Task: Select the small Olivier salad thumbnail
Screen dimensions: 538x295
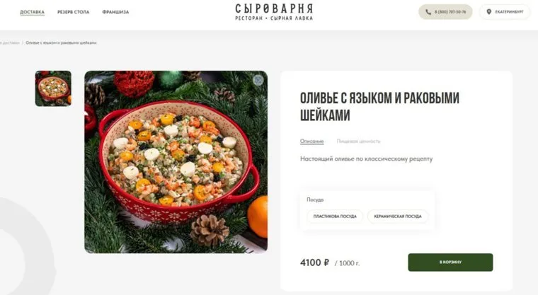Action: click(53, 88)
